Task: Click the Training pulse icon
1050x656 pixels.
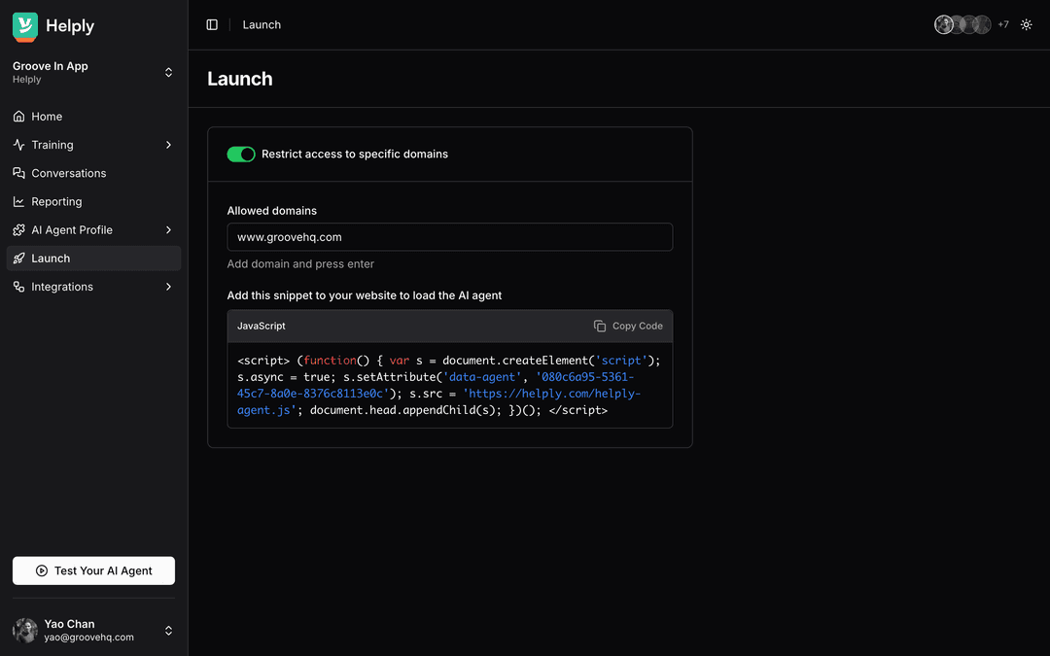Action: pyautogui.click(x=18, y=145)
